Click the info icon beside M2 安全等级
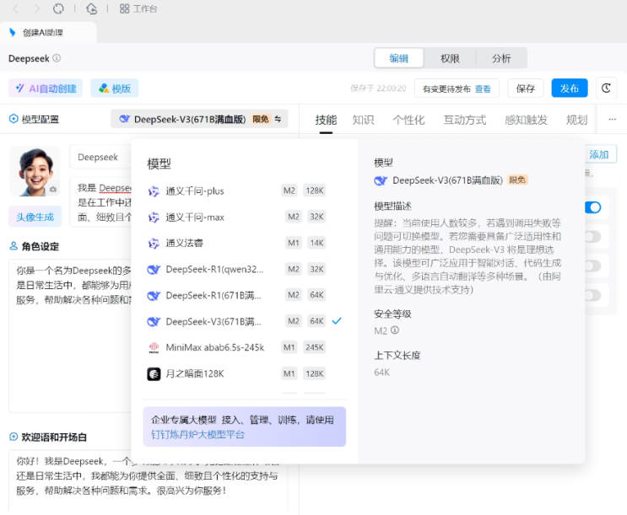This screenshot has width=627, height=515. [395, 330]
